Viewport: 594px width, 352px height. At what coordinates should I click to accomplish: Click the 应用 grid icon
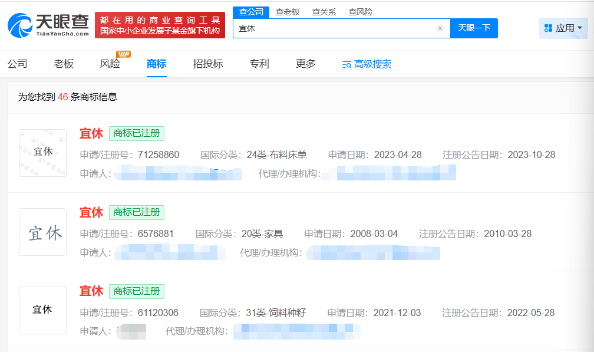click(548, 28)
